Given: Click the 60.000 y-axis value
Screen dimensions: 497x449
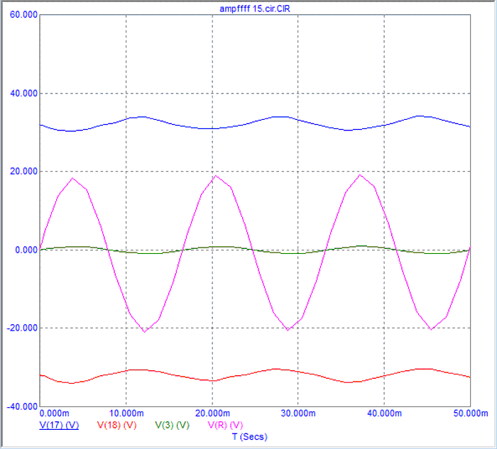Looking at the screenshot, I should pyautogui.click(x=23, y=15).
